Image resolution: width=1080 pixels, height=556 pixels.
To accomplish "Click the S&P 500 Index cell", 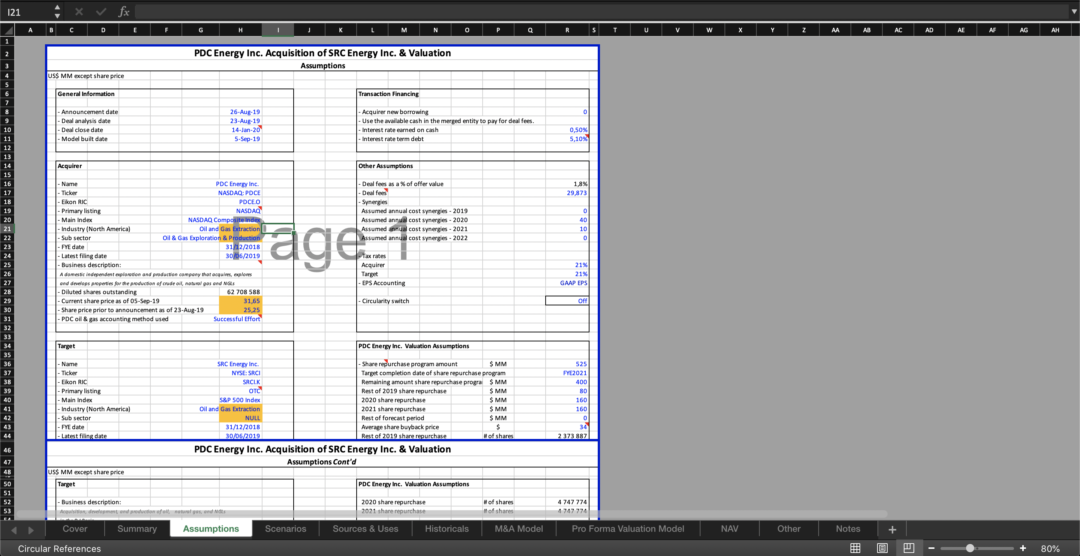I will pyautogui.click(x=241, y=400).
